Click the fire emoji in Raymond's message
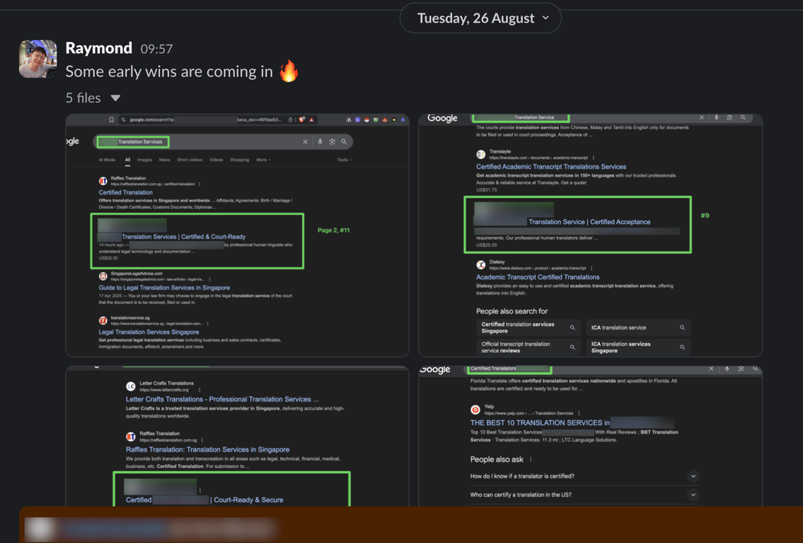The image size is (803, 543). [x=289, y=71]
